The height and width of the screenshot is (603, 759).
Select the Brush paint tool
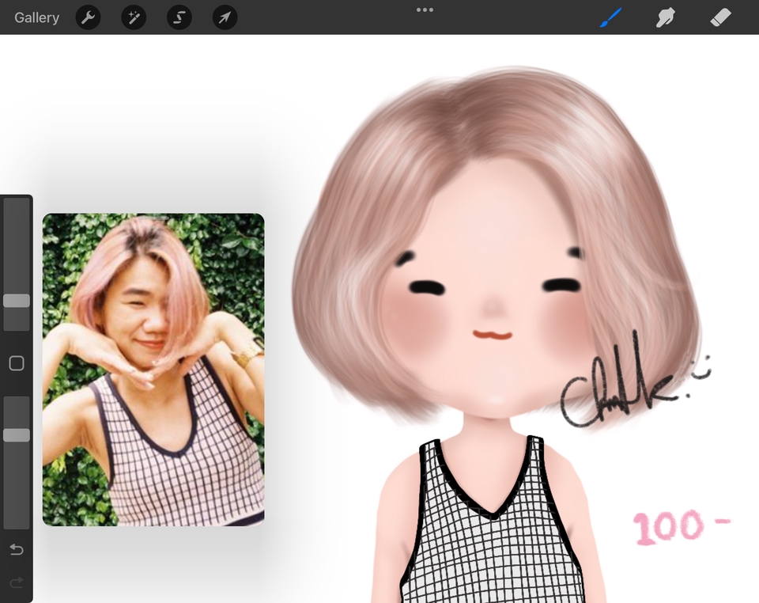611,18
